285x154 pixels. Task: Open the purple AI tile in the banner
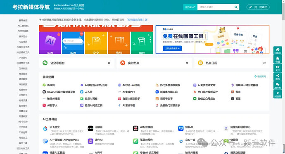(50, 43)
